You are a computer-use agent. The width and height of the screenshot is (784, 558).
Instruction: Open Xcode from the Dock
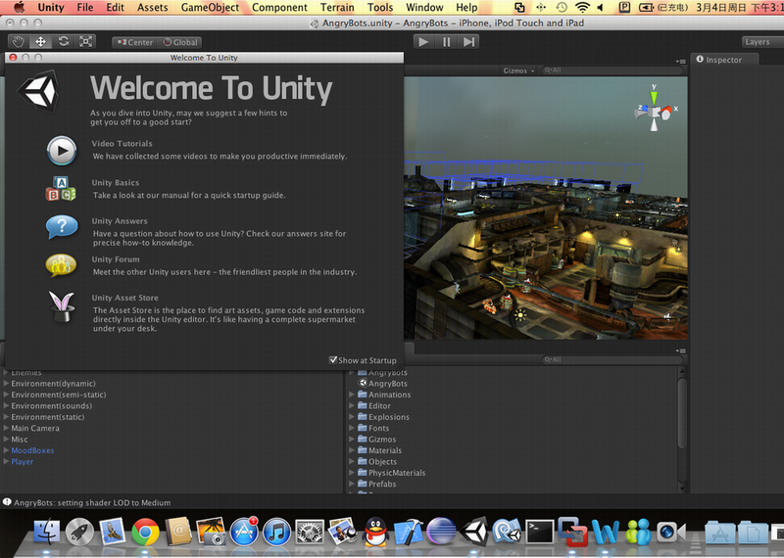(409, 532)
